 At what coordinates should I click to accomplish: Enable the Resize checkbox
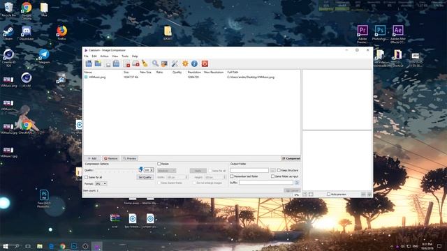tap(159, 164)
